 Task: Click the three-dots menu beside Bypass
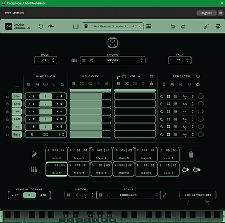[221, 13]
